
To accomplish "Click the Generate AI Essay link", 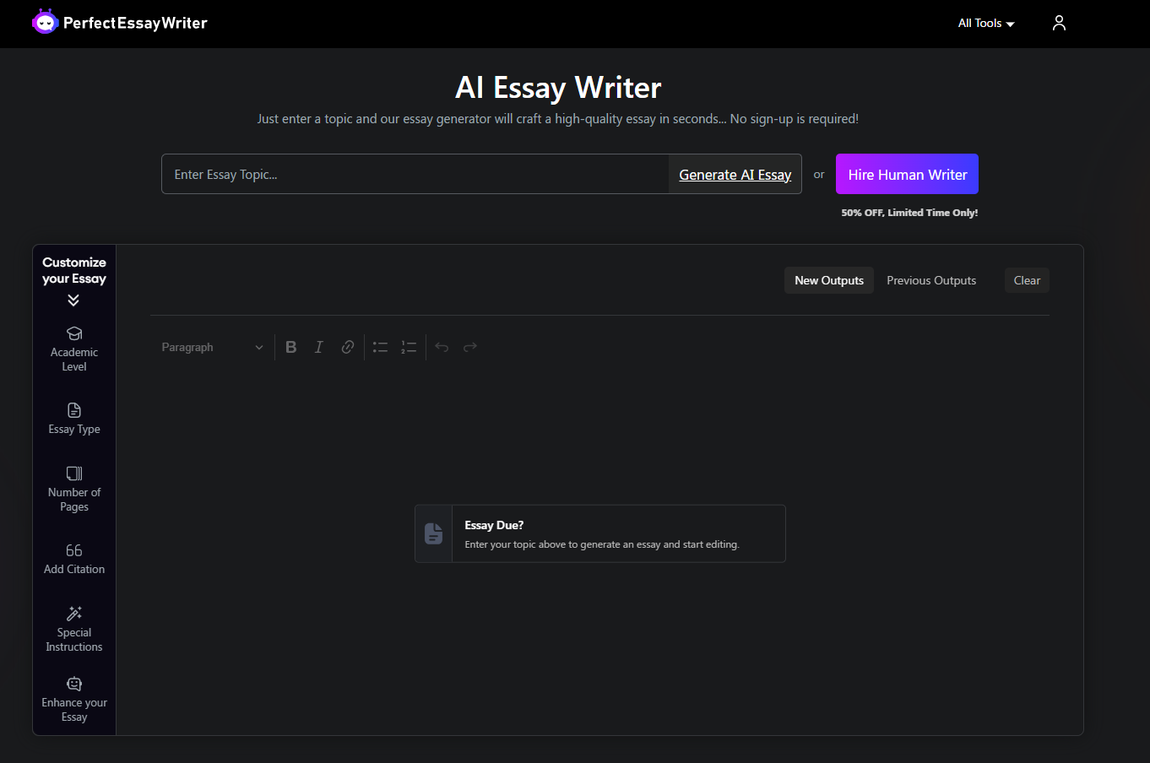I will click(x=735, y=174).
